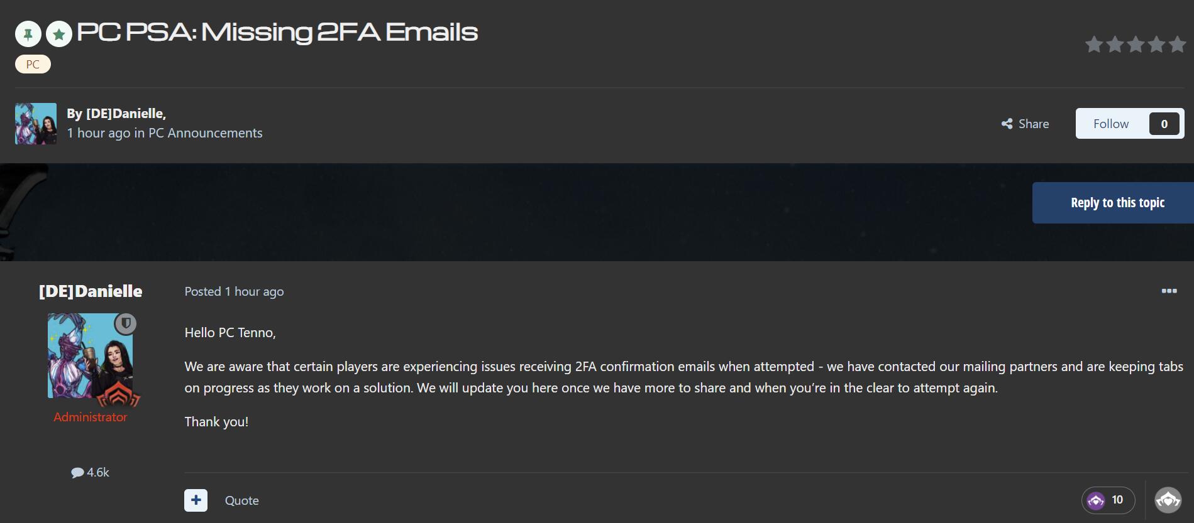The height and width of the screenshot is (523, 1194).
Task: Click the PC tag label
Action: click(33, 64)
